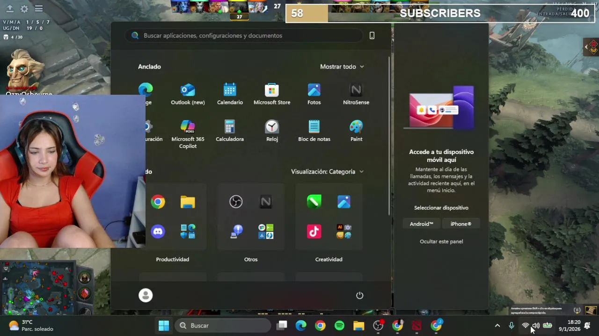Open the Otros category label
The height and width of the screenshot is (336, 599).
[251, 259]
